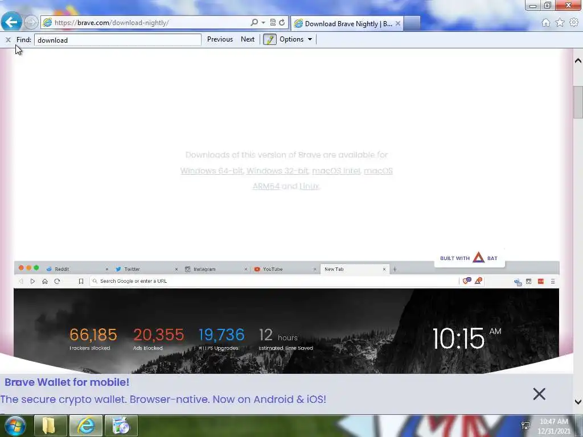Screen dimensions: 583x437
Task: Click the compatibility view icon in address bar
Action: (273, 22)
